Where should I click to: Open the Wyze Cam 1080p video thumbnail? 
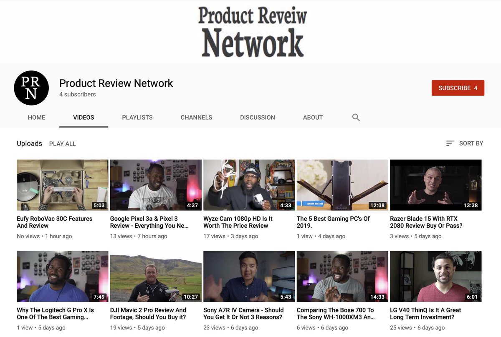(249, 185)
